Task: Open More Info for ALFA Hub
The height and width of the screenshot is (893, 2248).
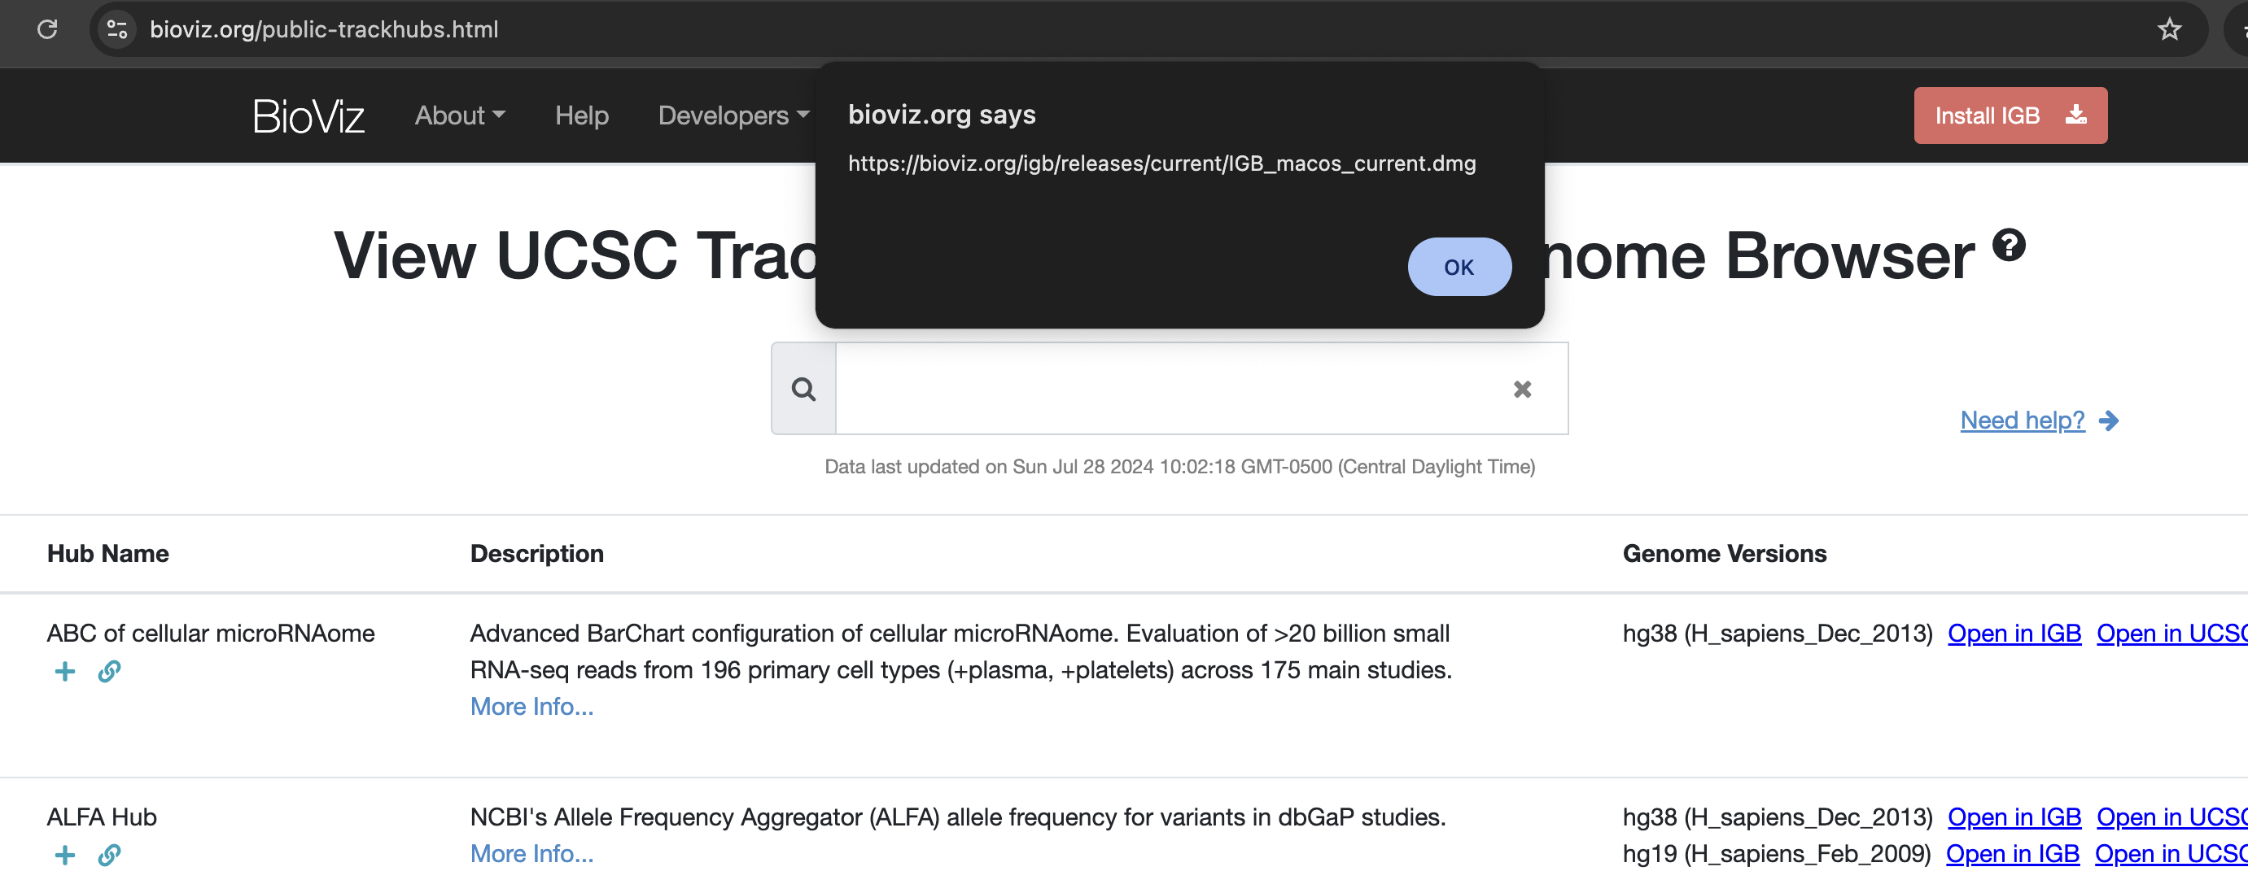Action: [x=531, y=854]
